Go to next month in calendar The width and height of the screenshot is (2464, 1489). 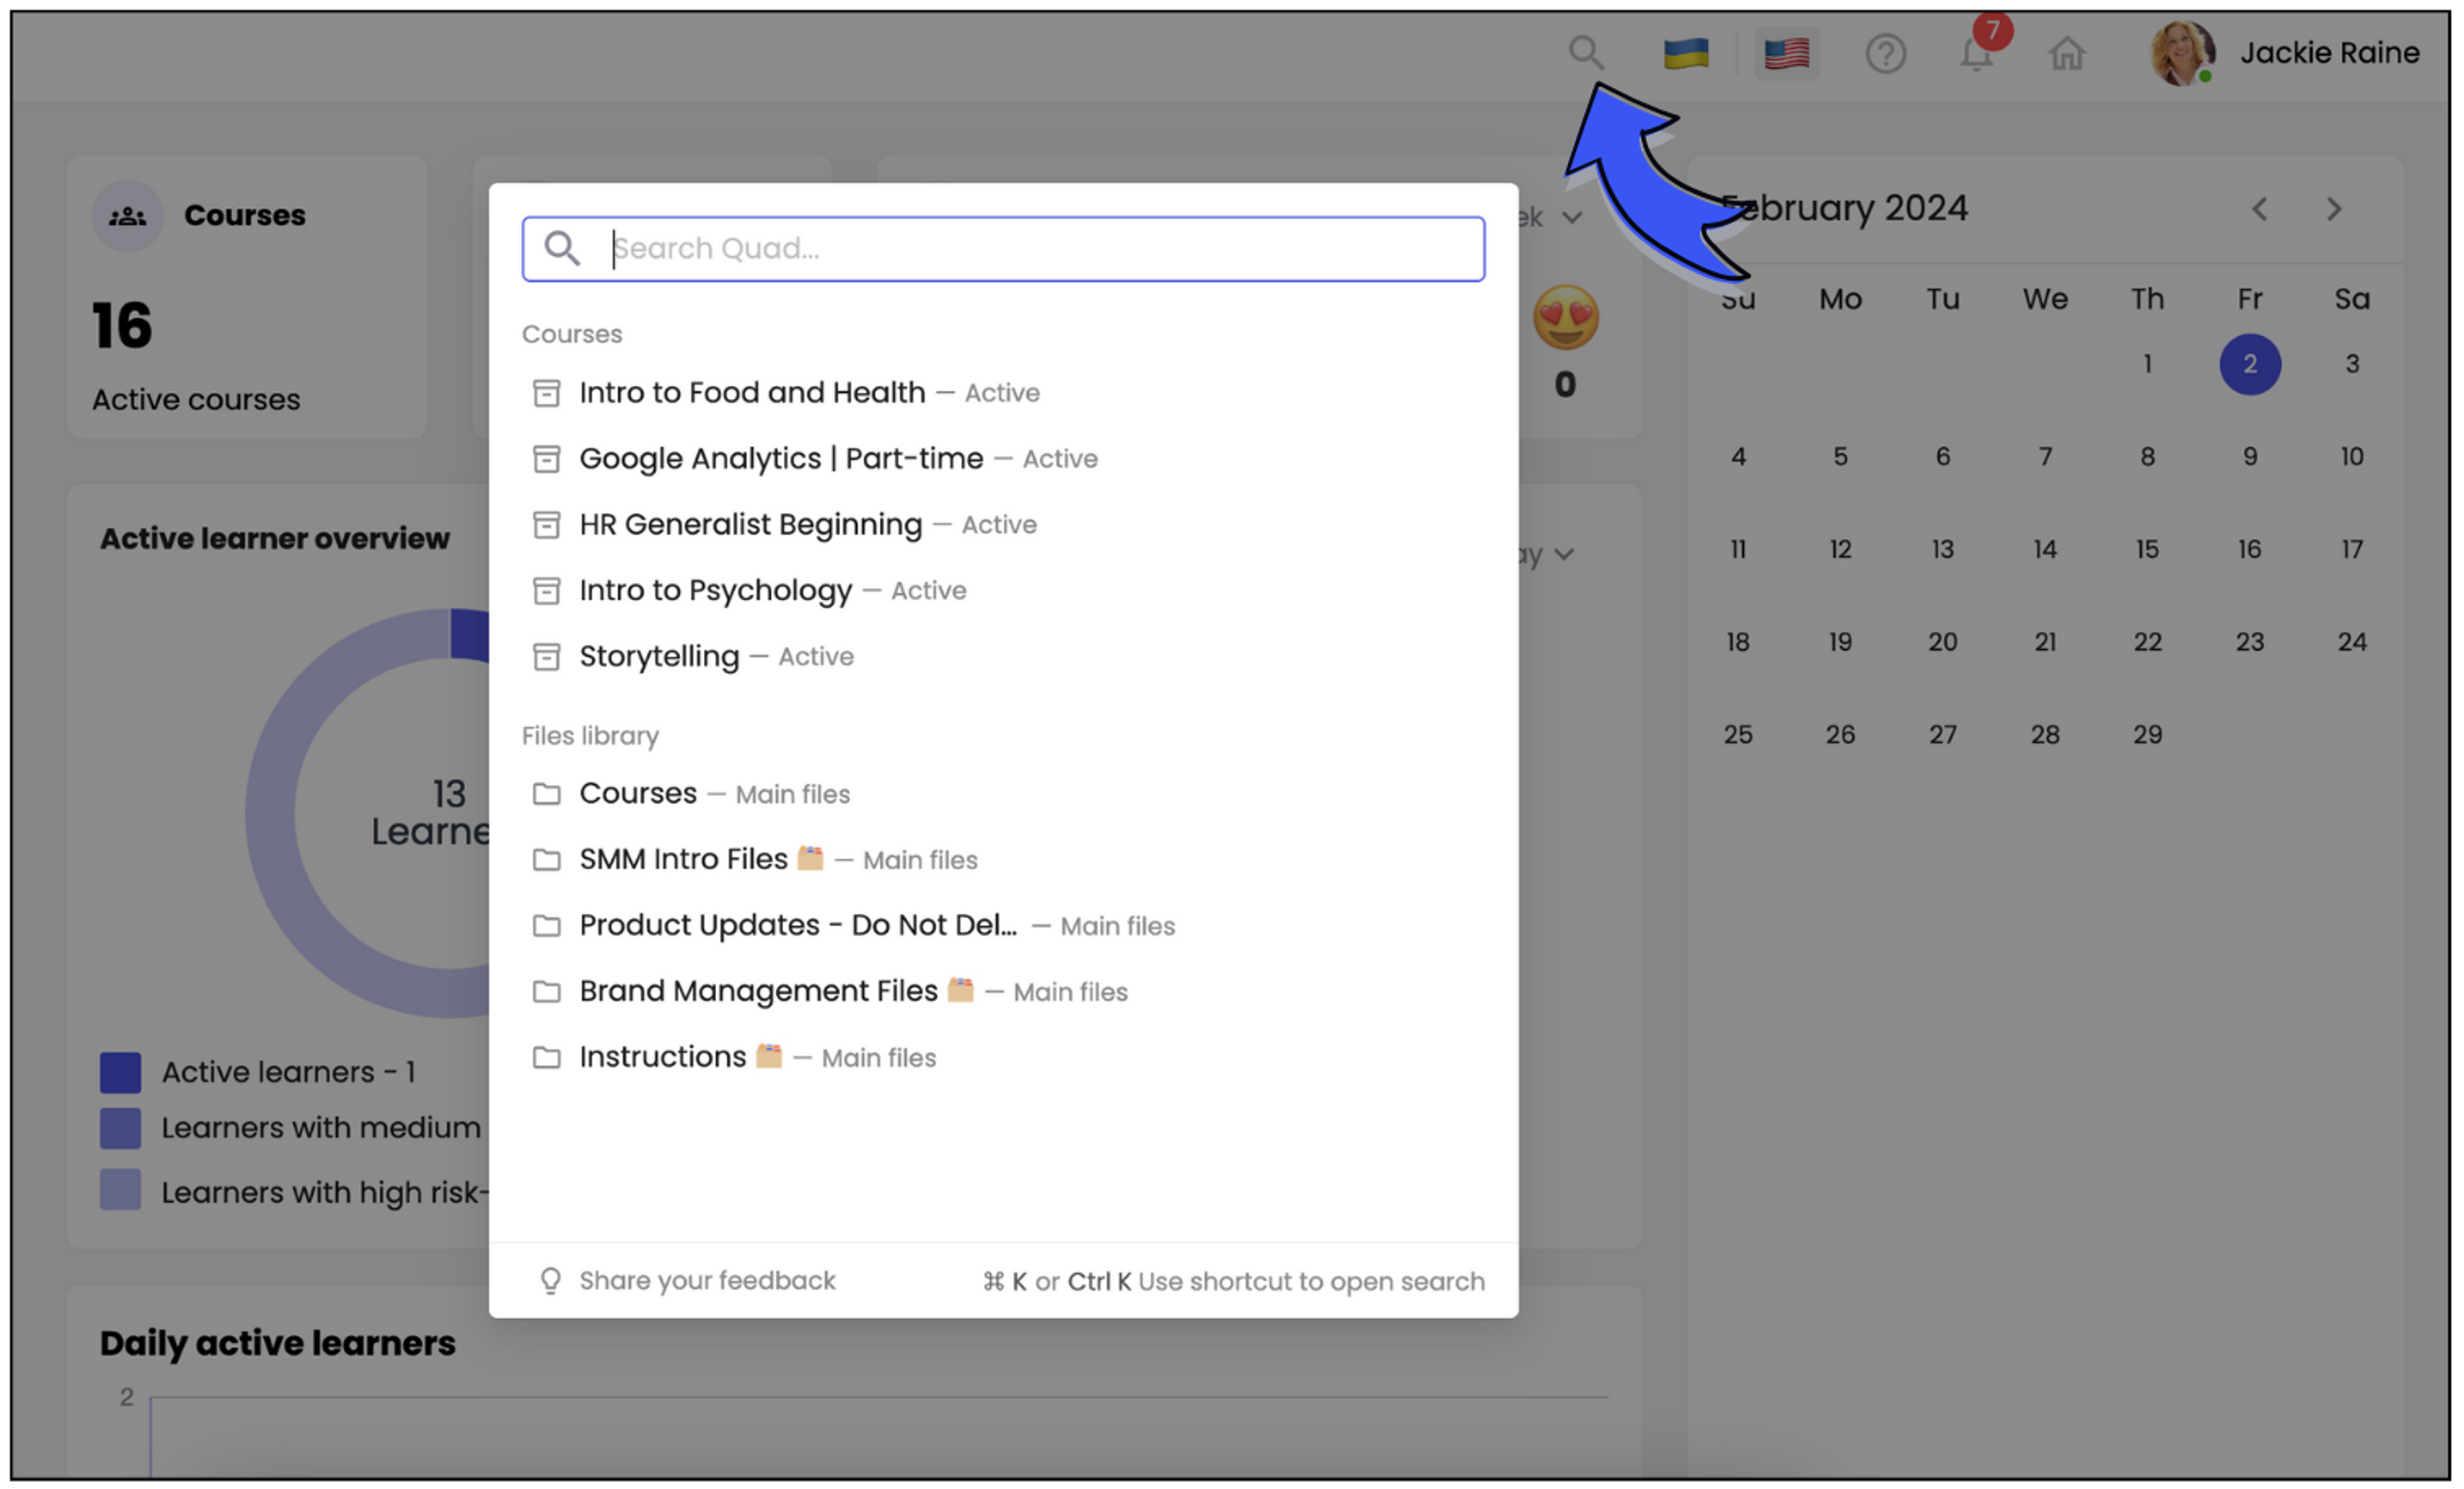(x=2335, y=209)
